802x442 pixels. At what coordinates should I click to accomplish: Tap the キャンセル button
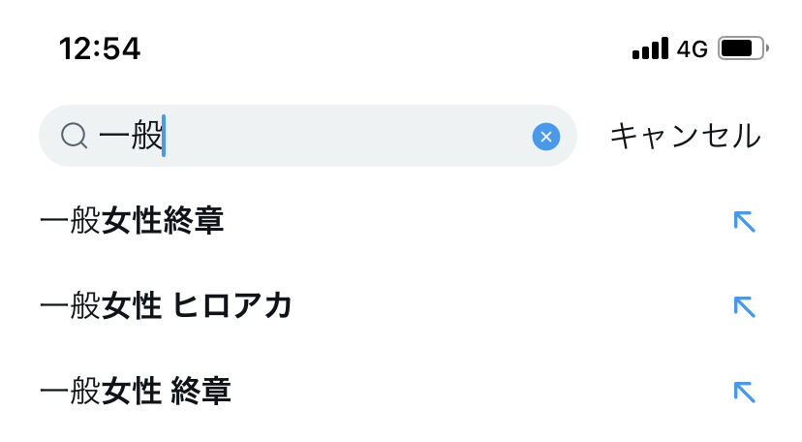685,137
